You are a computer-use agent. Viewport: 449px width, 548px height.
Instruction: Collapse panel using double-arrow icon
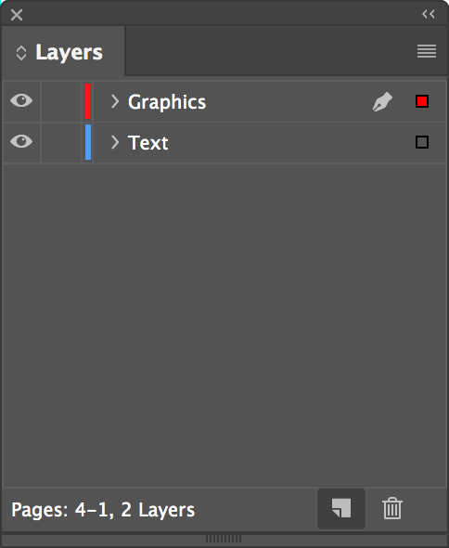point(429,14)
